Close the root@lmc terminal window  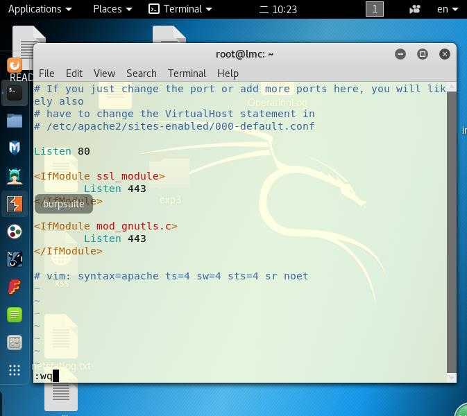(x=444, y=54)
